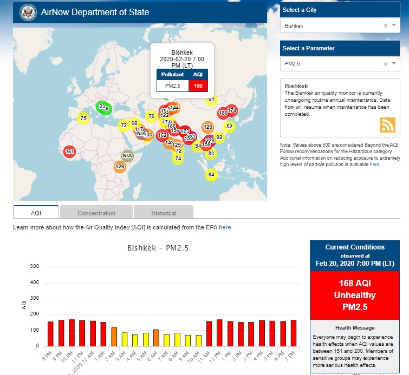Clear the Bishkek city selection with X
The height and width of the screenshot is (375, 409).
click(386, 25)
